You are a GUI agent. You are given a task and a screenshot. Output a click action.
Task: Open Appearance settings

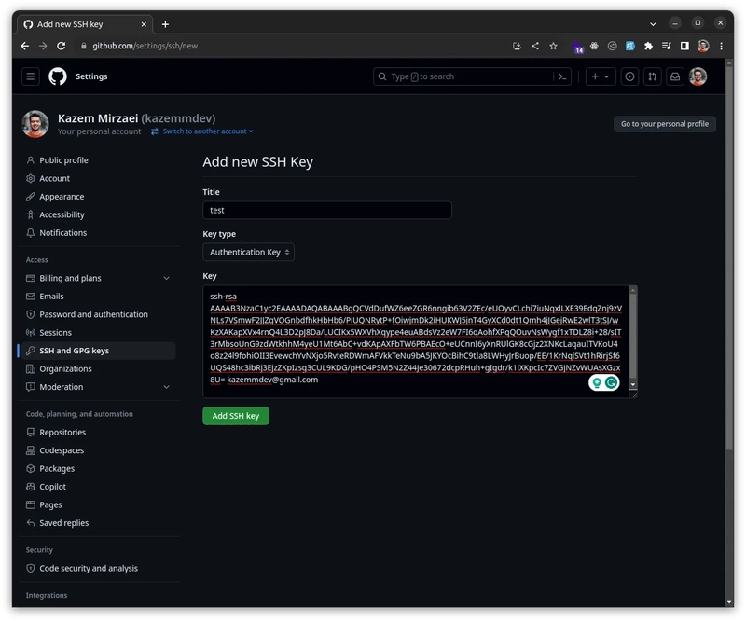[x=62, y=197]
